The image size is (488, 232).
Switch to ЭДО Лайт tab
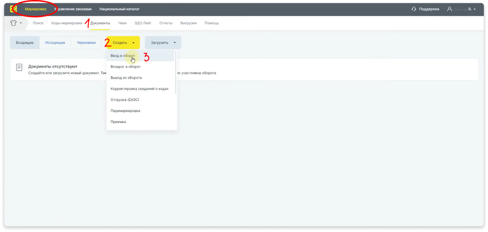click(143, 23)
